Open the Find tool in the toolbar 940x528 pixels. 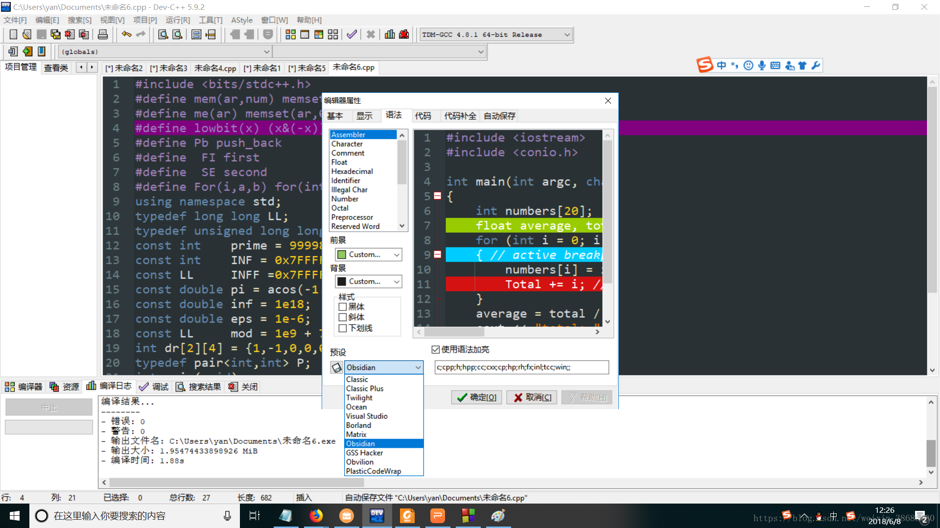[x=163, y=34]
